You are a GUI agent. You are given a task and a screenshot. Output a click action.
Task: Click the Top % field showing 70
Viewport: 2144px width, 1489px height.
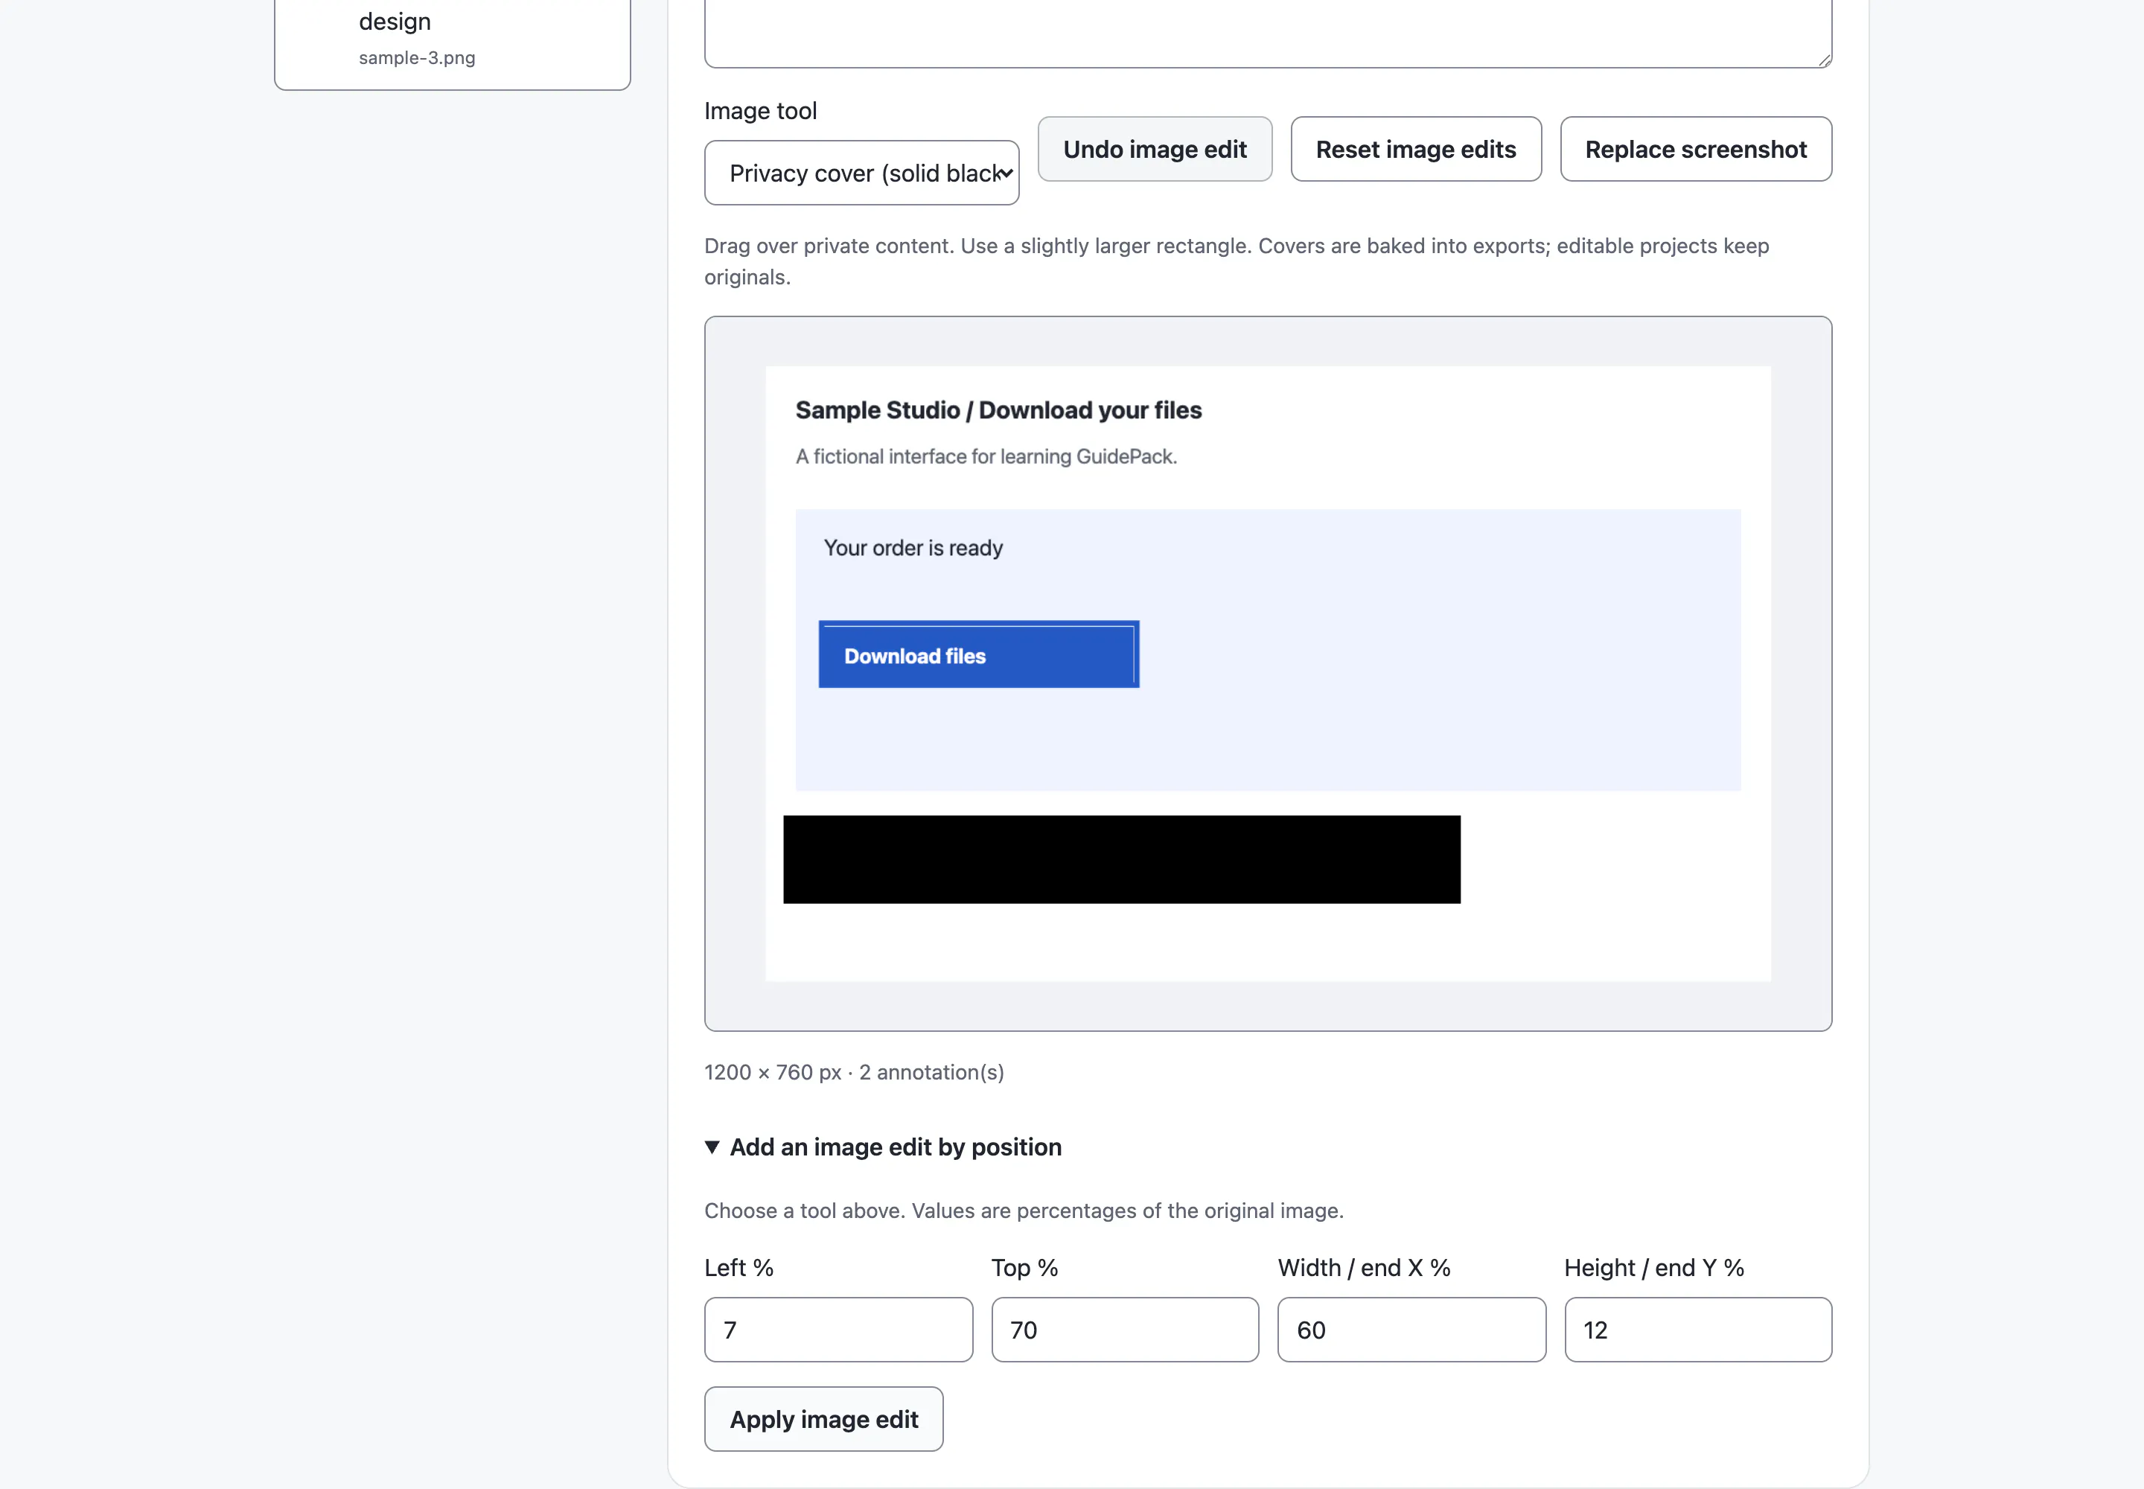click(x=1124, y=1330)
